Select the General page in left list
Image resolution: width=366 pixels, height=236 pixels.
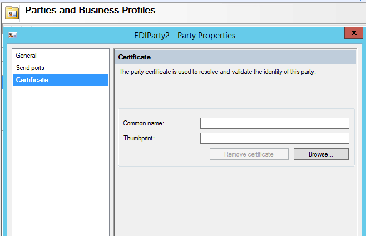tap(61, 56)
